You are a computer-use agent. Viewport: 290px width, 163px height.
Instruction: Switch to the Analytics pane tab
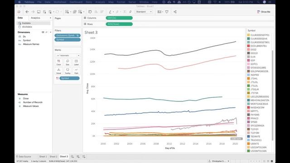35,18
